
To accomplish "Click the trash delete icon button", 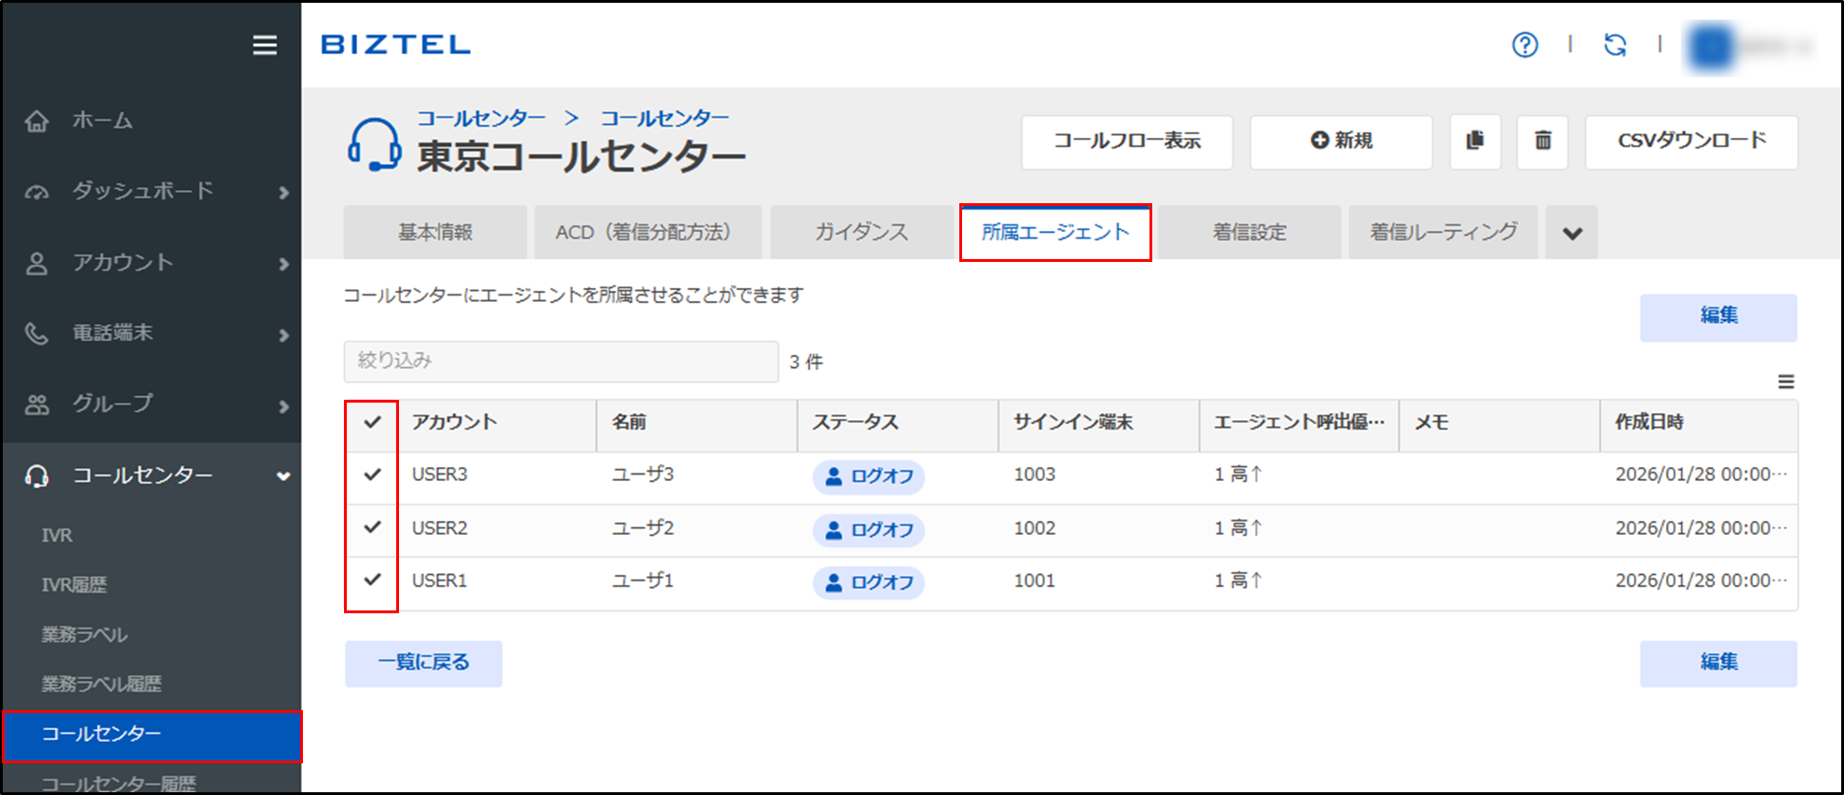I will pos(1543,141).
